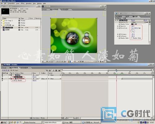Open the Window menu
155x124 pixels.
coord(39,3)
